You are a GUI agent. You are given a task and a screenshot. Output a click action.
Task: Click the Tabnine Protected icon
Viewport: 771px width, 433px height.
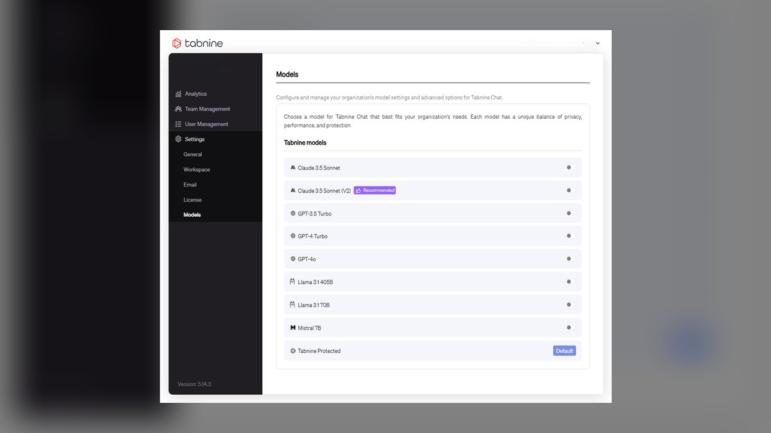point(293,351)
